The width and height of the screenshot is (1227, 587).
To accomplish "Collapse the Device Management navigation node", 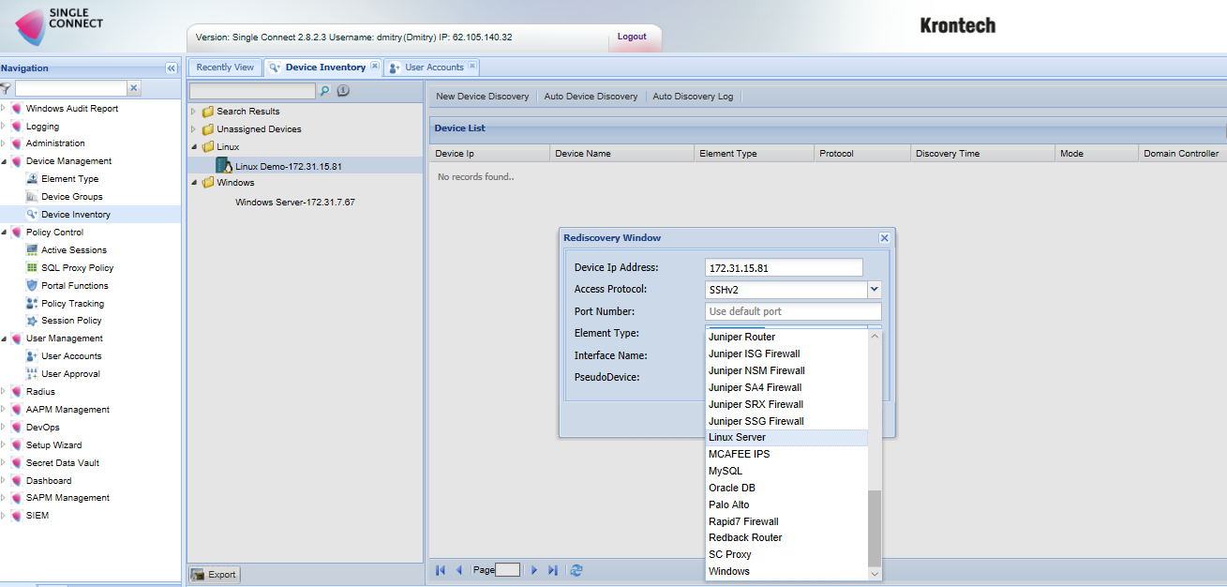I will (4, 161).
